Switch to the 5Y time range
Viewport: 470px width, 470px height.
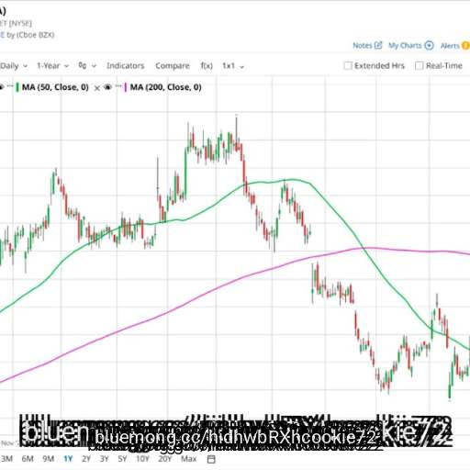pos(122,459)
